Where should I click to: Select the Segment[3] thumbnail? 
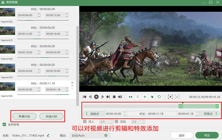(x=8, y=31)
